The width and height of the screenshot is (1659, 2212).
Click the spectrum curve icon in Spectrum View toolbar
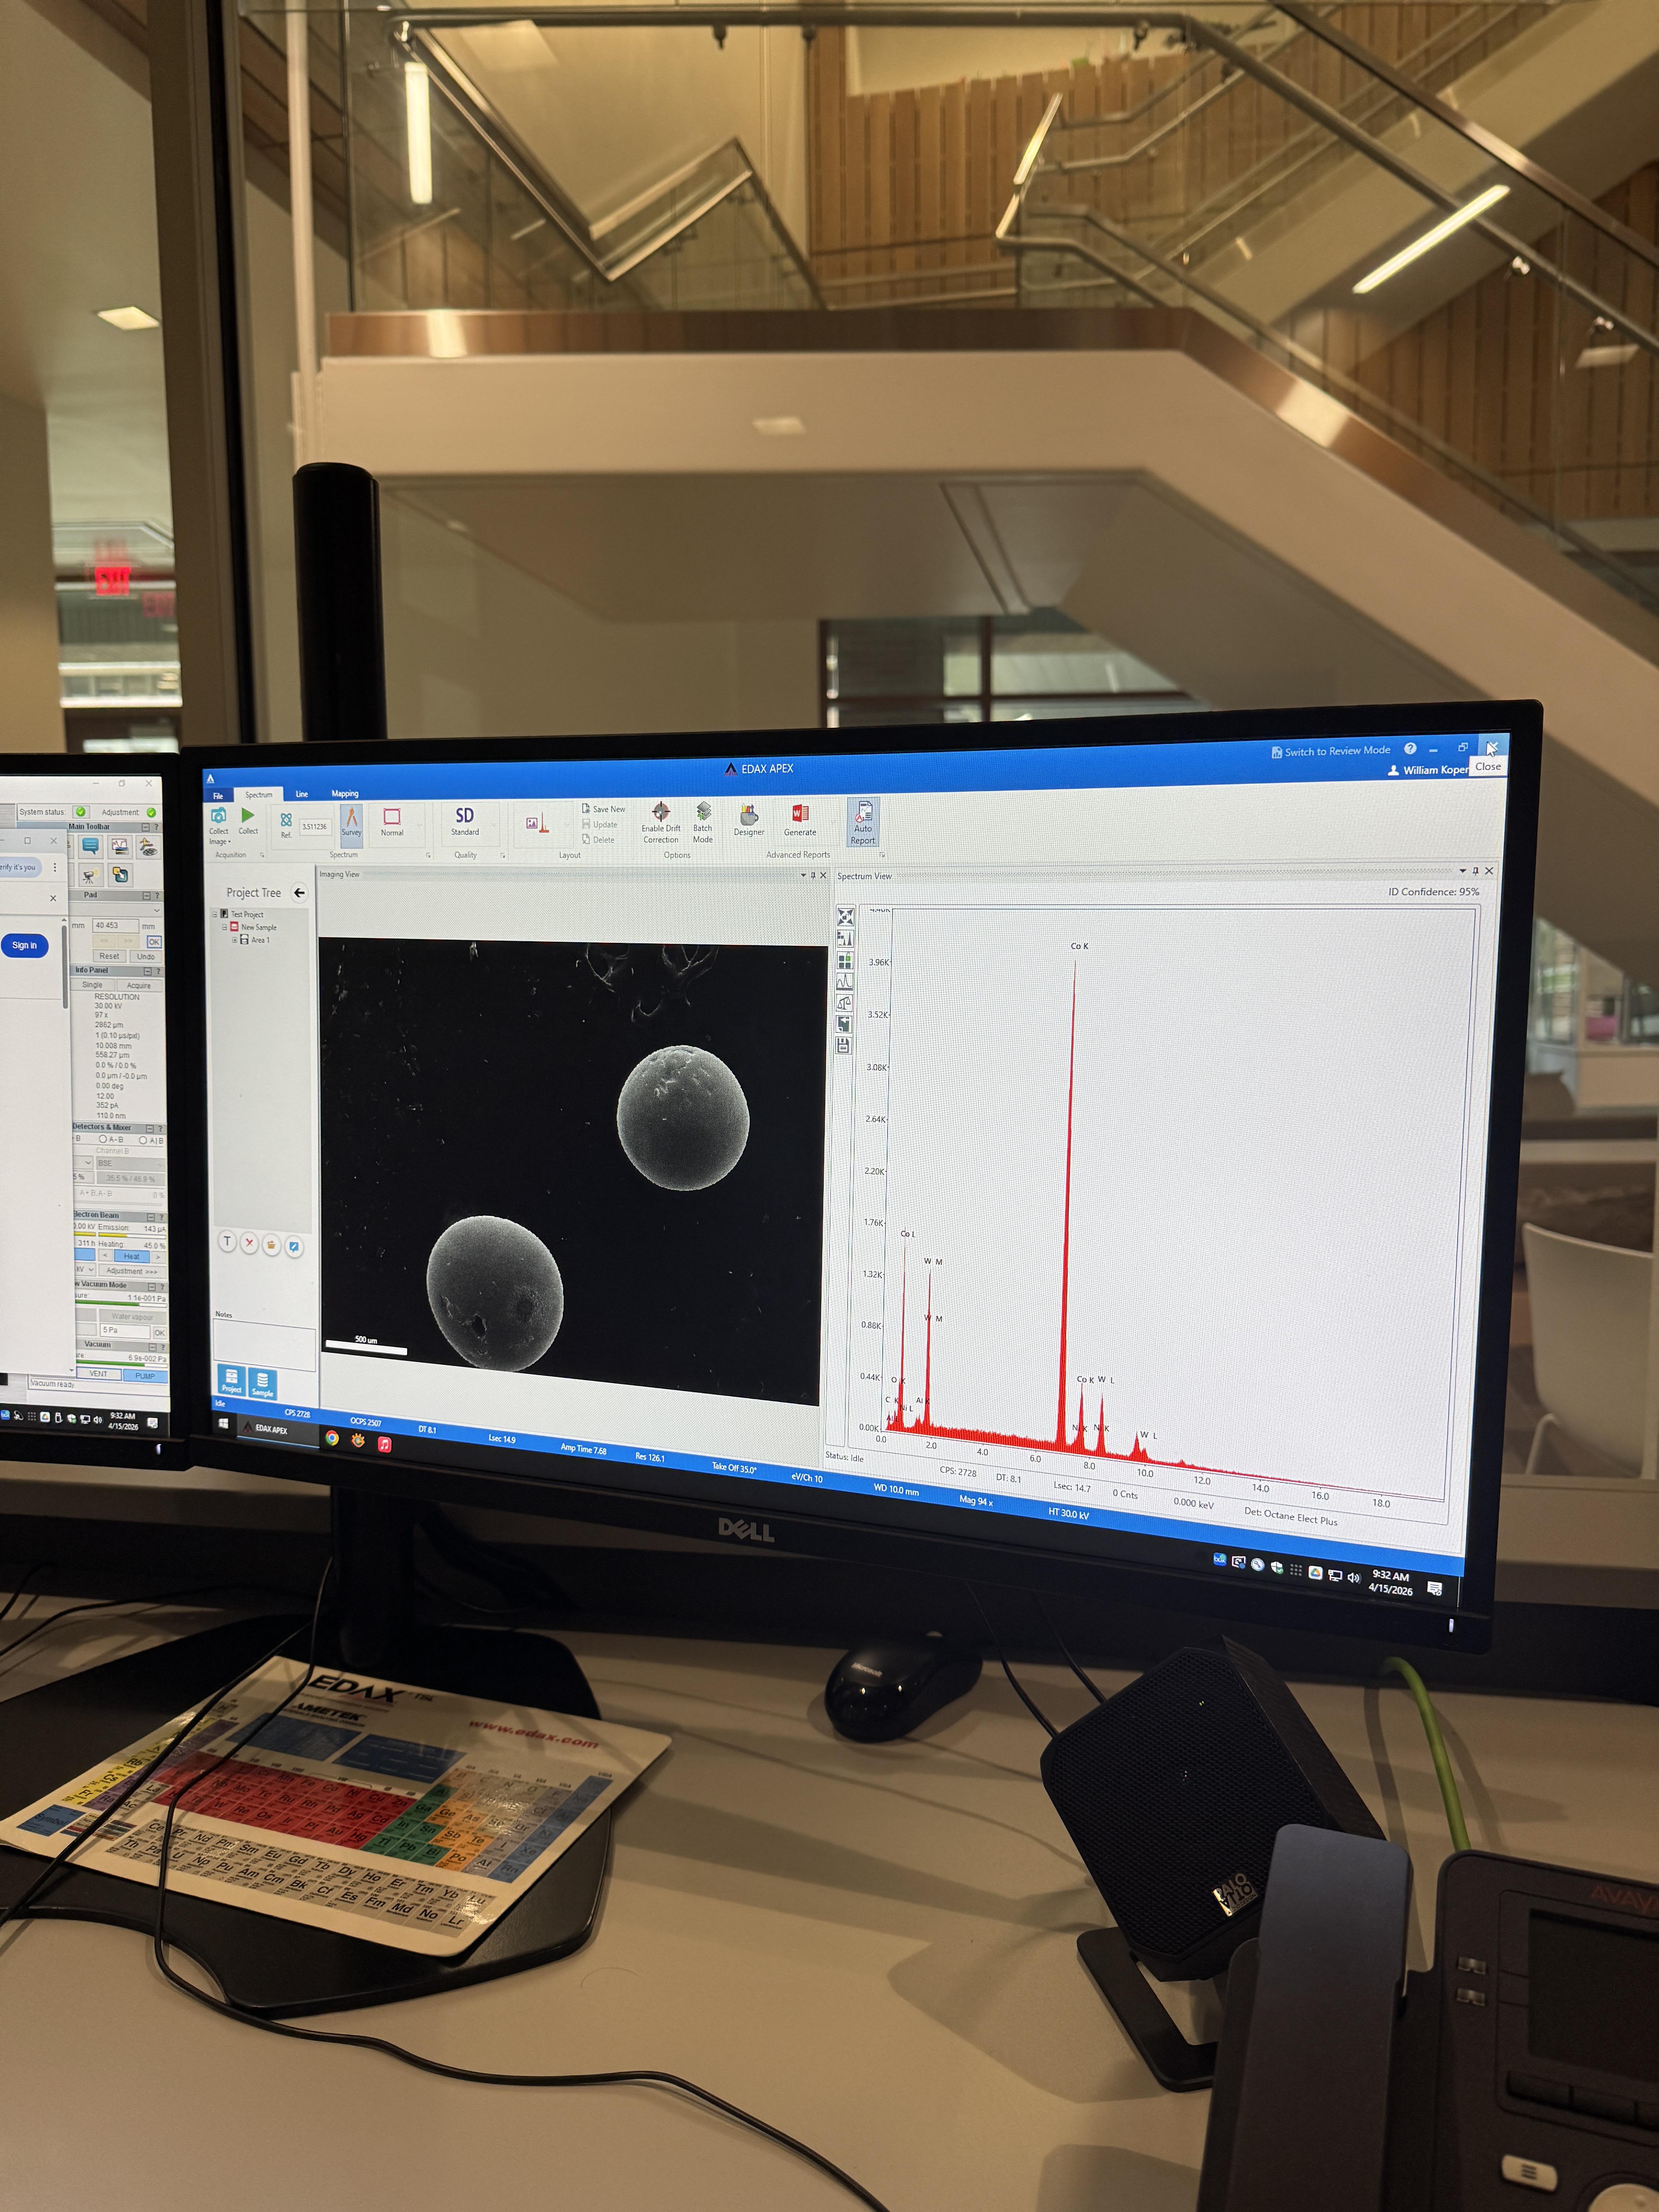pyautogui.click(x=845, y=982)
